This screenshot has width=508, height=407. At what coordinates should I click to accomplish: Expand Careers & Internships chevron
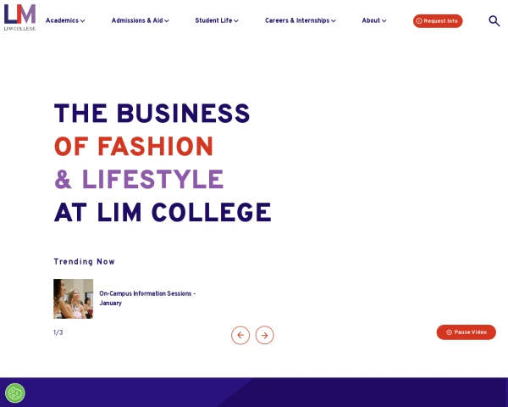click(333, 20)
